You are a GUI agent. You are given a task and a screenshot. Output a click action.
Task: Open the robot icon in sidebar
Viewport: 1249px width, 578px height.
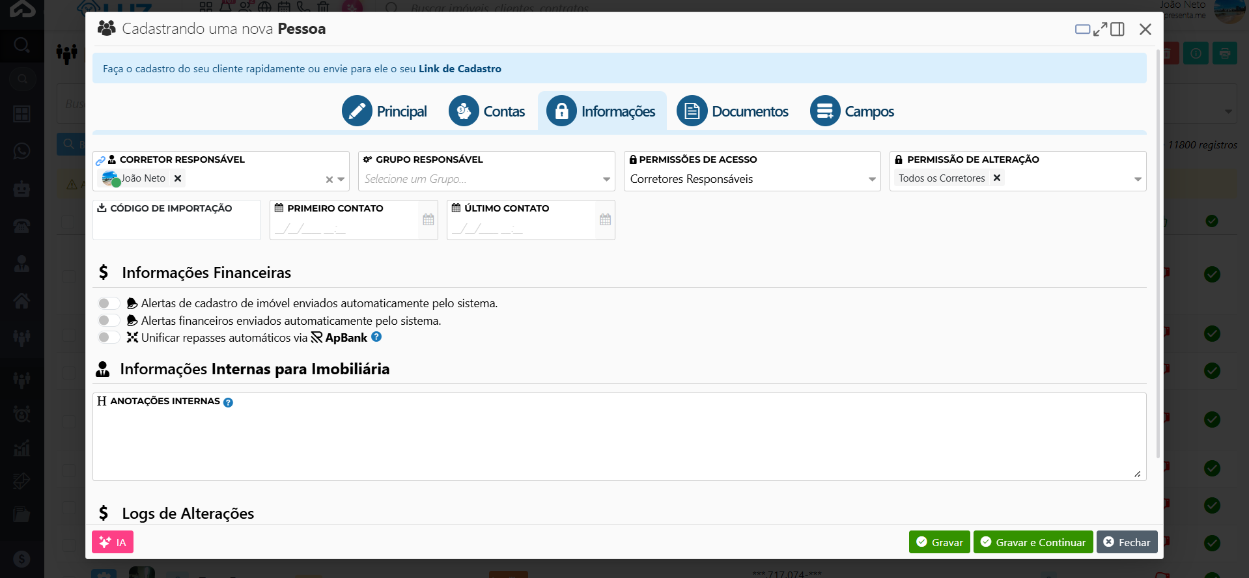click(21, 189)
